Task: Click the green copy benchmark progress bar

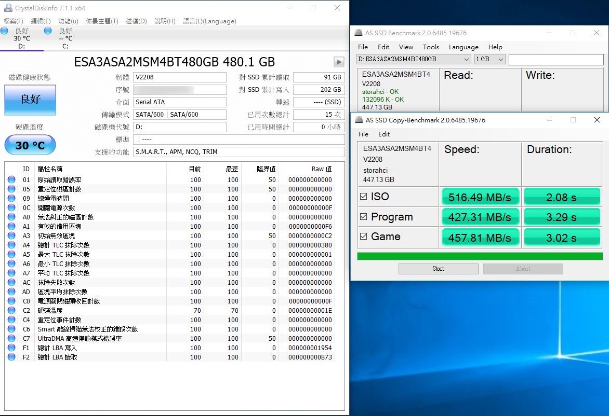Action: click(480, 256)
